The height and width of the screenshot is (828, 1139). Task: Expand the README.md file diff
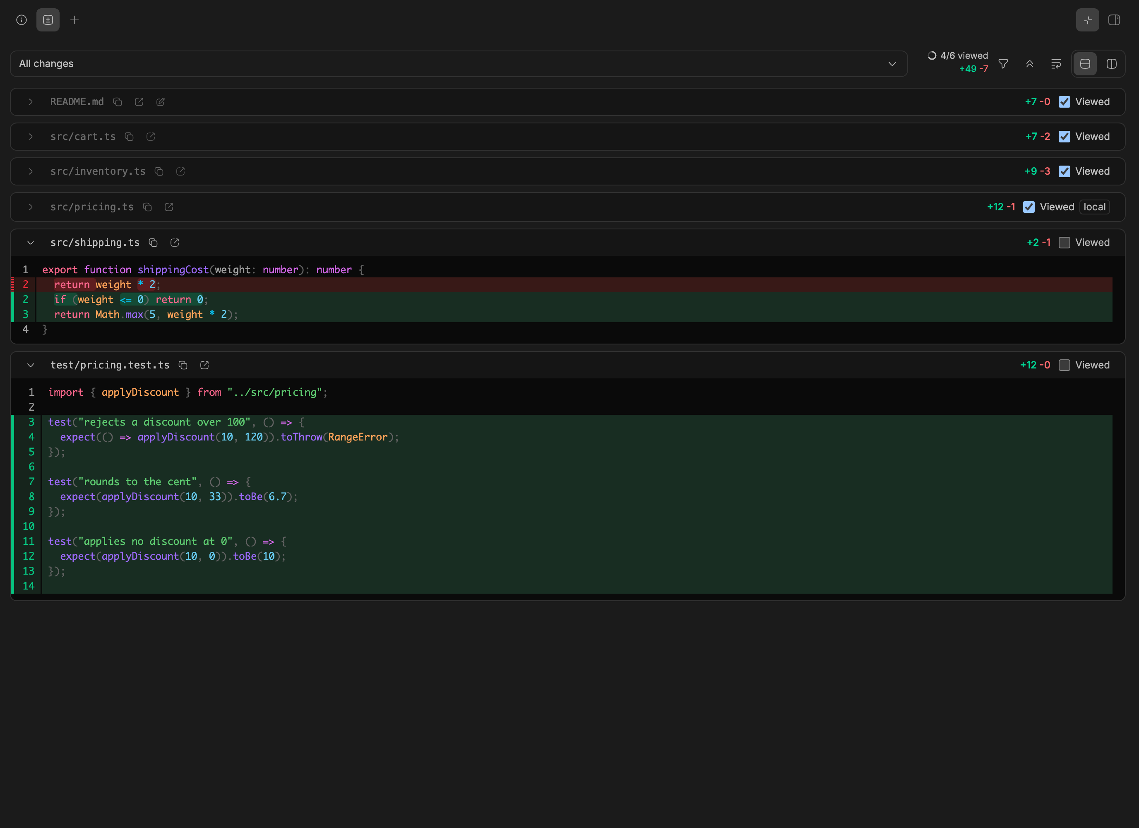pos(31,102)
